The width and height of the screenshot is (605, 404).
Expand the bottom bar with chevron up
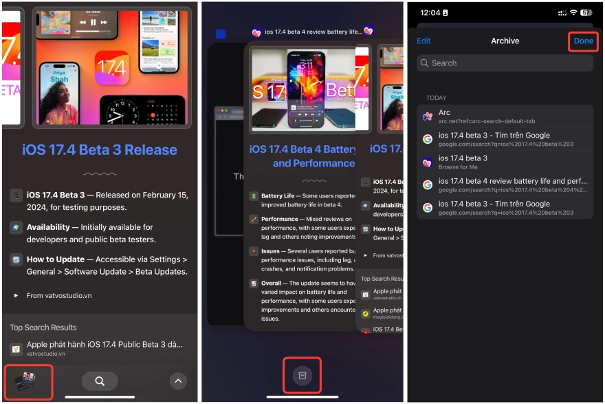[177, 381]
